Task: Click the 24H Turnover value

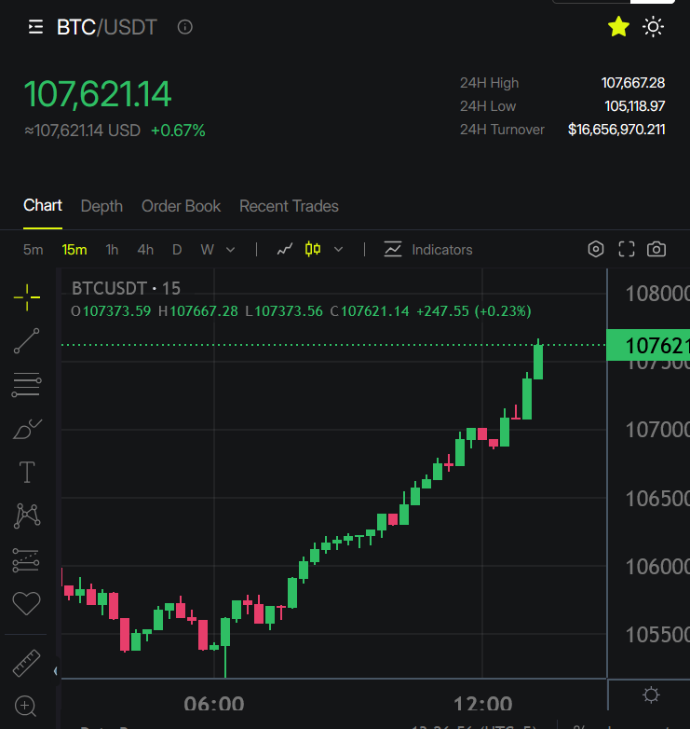Action: click(x=616, y=130)
